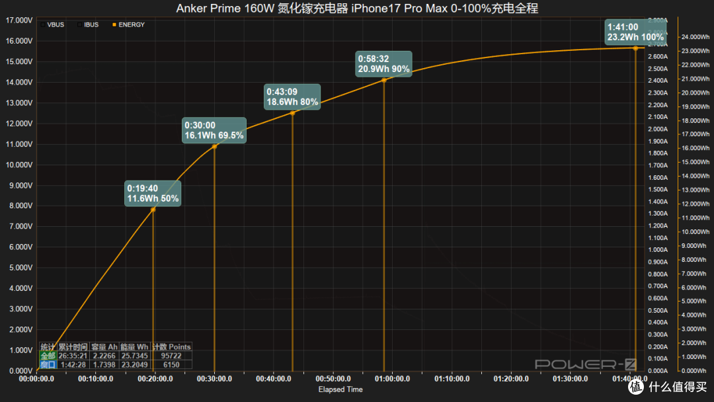Viewport: 714px width, 402px height.
Task: Toggle the ENERGY legend series
Action: tap(128, 24)
